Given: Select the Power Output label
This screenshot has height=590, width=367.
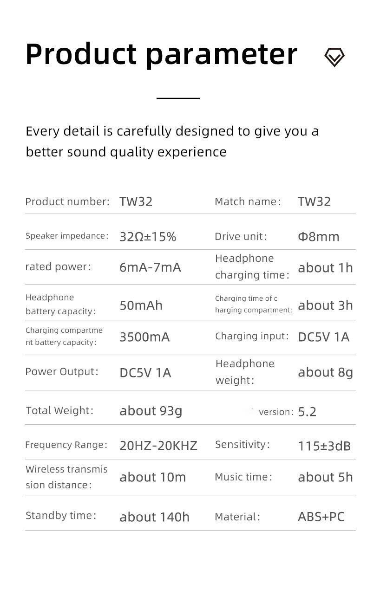Looking at the screenshot, I should tap(62, 371).
